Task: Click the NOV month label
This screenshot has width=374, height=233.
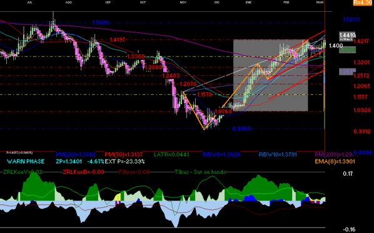Action: 183,2
